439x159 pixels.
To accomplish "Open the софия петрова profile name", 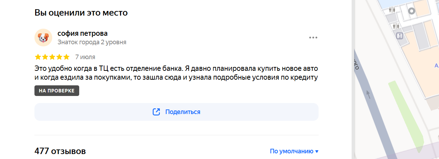I will (82, 33).
